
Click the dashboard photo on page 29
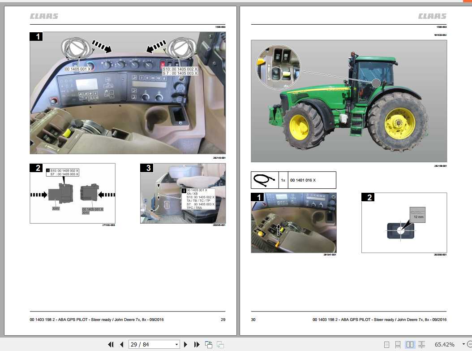click(x=128, y=93)
